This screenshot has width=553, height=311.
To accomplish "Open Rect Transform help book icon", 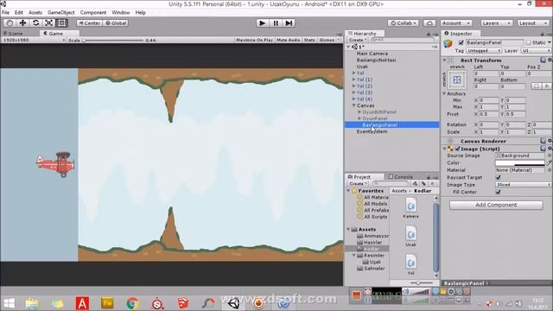I will tap(543, 60).
